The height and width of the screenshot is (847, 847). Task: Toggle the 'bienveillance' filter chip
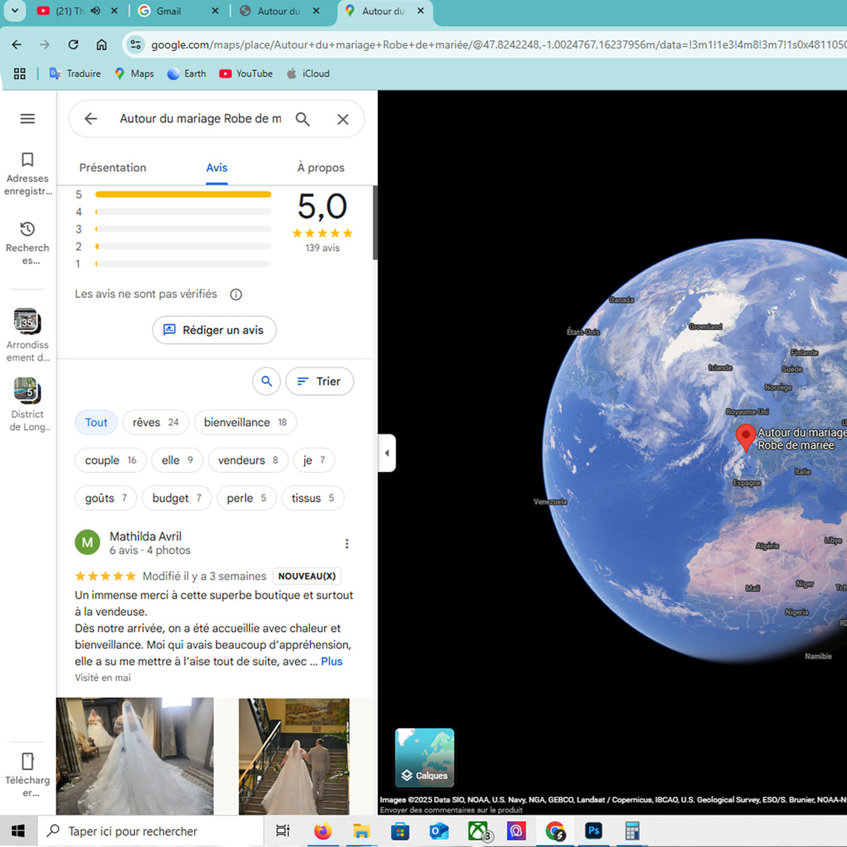click(245, 422)
